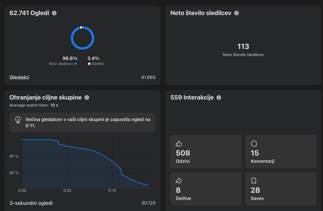323x211 pixels.
Task: Click the 0:05 marker on retention chart
Action: [x=67, y=191]
